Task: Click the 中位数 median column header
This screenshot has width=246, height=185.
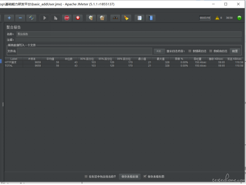Action: 69,59
